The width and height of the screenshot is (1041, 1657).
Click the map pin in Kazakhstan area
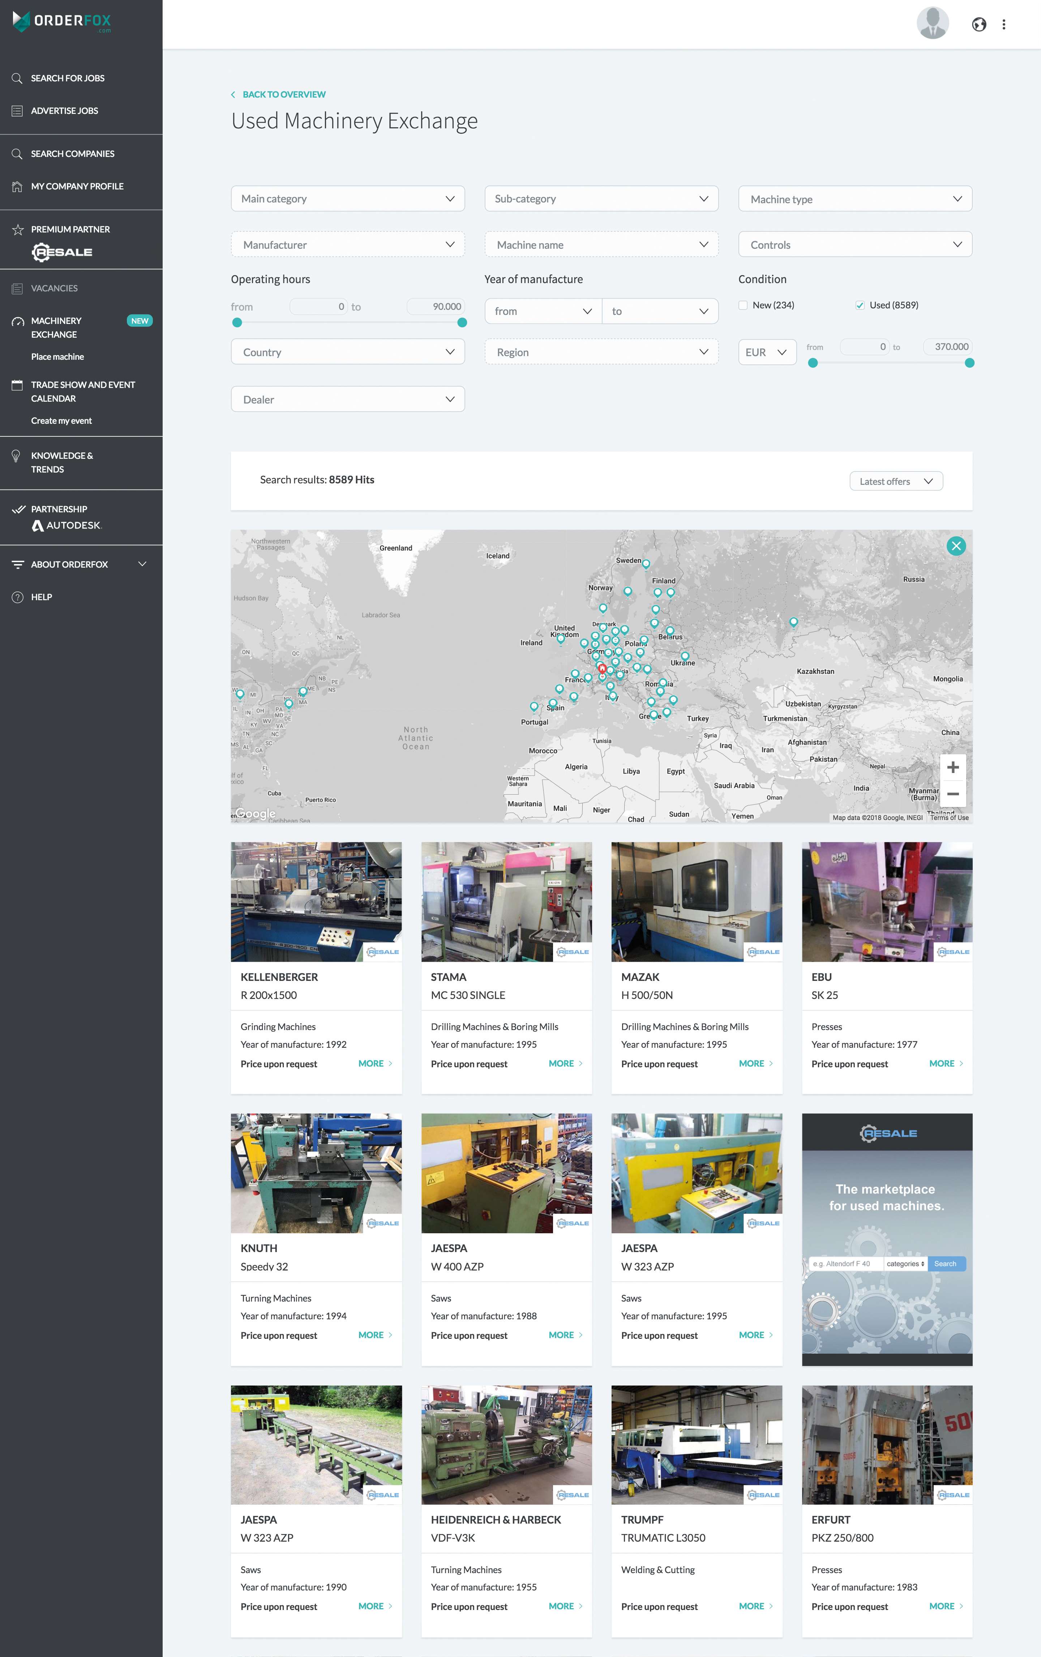point(793,622)
